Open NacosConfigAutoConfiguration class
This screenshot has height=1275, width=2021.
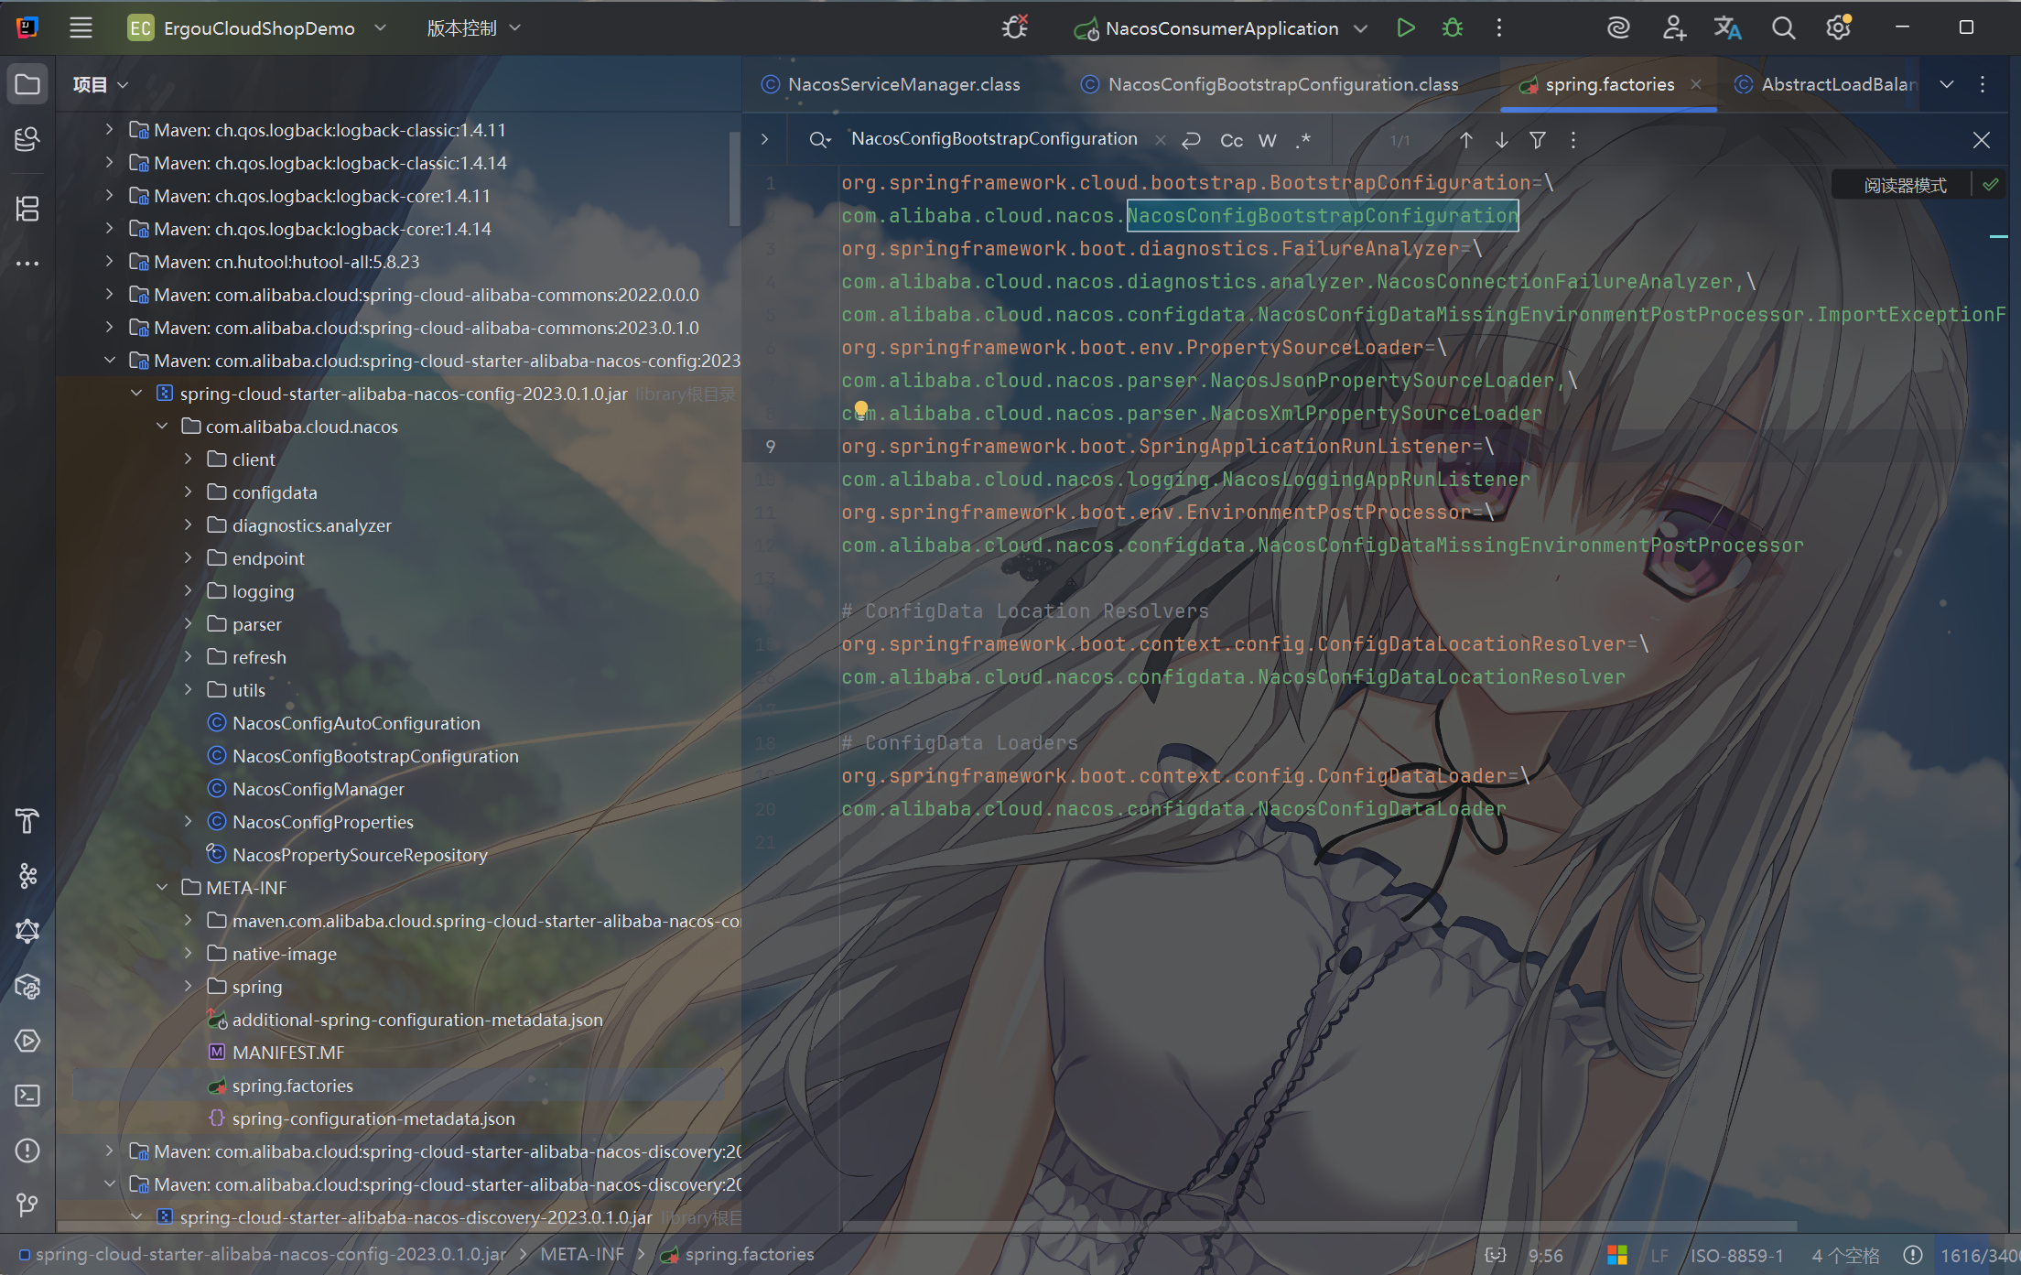click(356, 723)
